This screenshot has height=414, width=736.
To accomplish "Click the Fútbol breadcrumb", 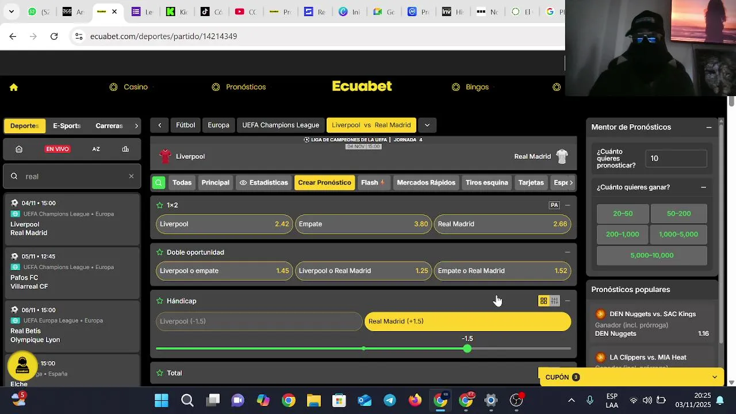I will 185,125.
